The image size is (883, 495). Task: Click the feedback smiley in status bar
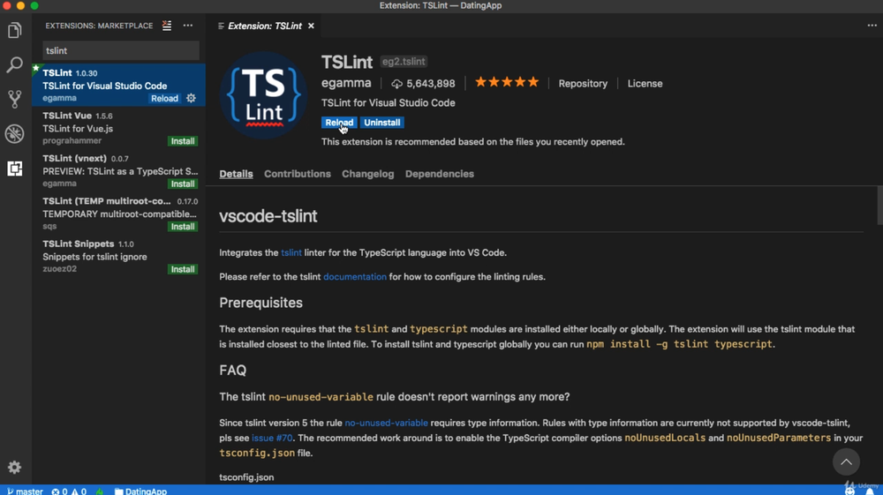pos(850,491)
